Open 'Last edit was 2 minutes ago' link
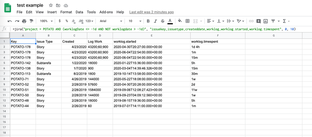 pyautogui.click(x=151, y=12)
